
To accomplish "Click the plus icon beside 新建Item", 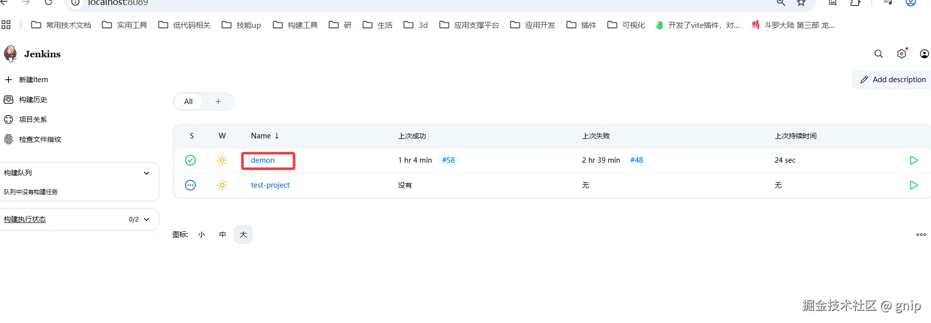I will (x=8, y=80).
